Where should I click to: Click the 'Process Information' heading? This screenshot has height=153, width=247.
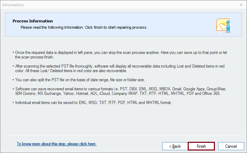(33, 21)
